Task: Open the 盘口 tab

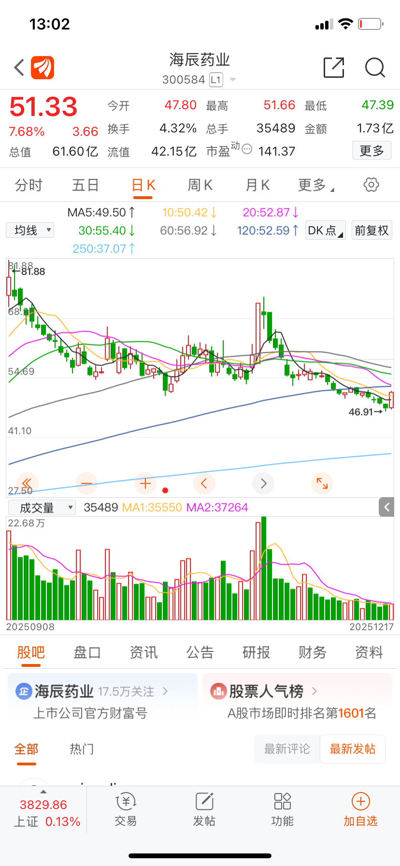Action: coord(87,652)
